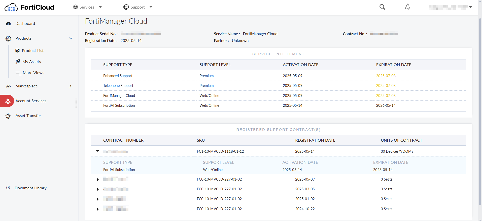Click the Asset Transfer lightbulb icon

pos(8,116)
